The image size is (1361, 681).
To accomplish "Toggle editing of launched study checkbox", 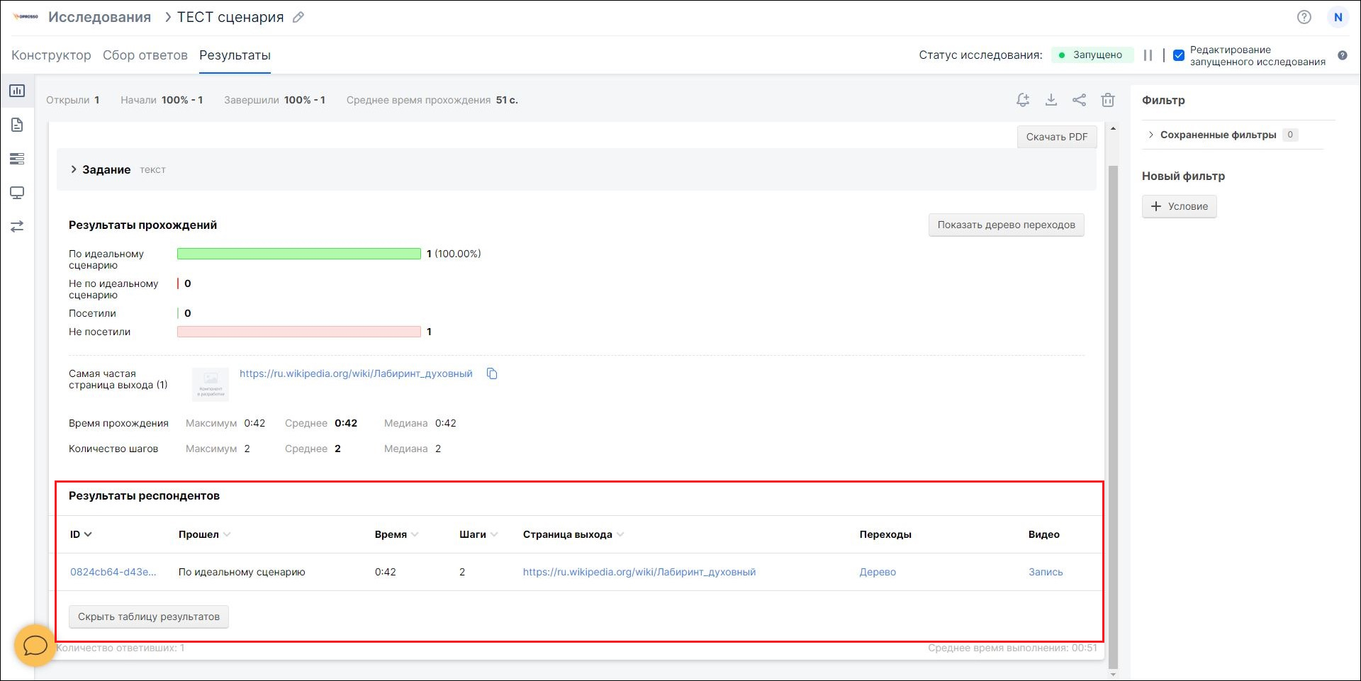I will click(1179, 55).
